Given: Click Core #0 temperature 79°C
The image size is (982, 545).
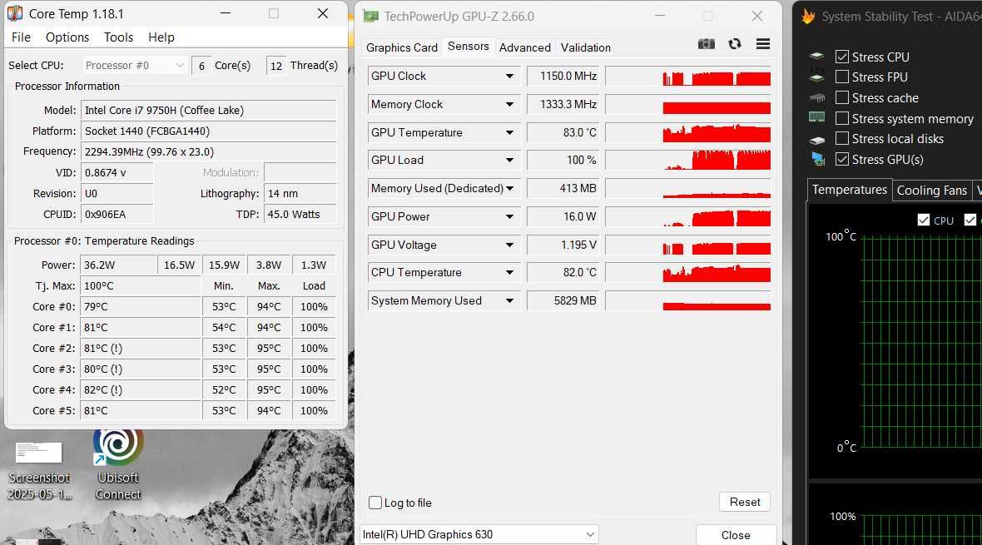Looking at the screenshot, I should click(141, 306).
